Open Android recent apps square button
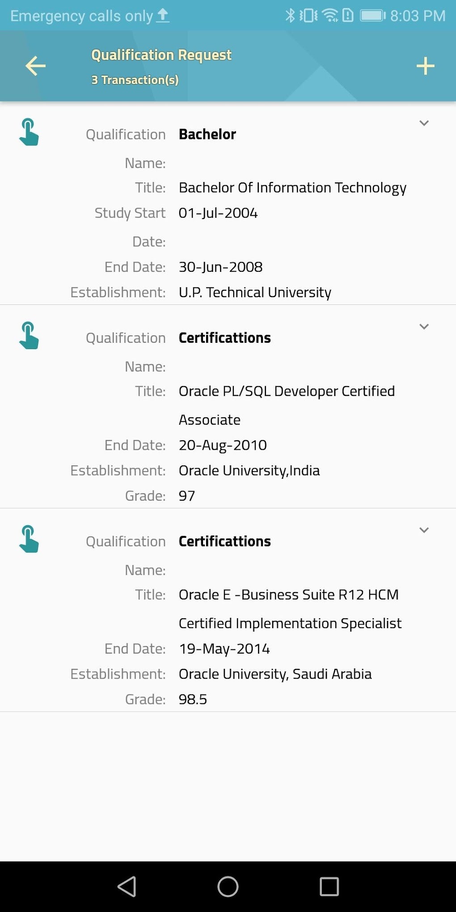Image resolution: width=456 pixels, height=912 pixels. (329, 886)
